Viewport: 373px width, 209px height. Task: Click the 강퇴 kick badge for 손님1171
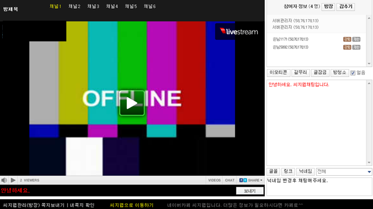347,39
